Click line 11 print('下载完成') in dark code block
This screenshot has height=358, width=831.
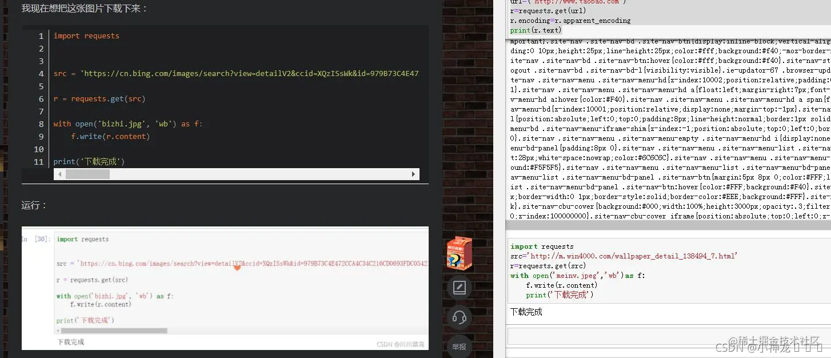89,161
